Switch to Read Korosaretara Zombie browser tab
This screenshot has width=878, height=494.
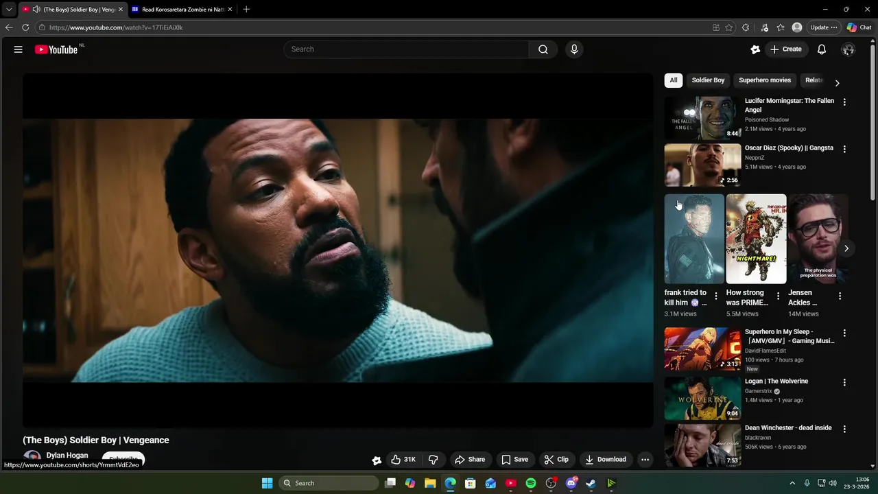(182, 10)
